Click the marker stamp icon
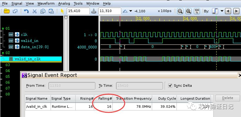This screenshot has width=241, height=117. [94, 11]
